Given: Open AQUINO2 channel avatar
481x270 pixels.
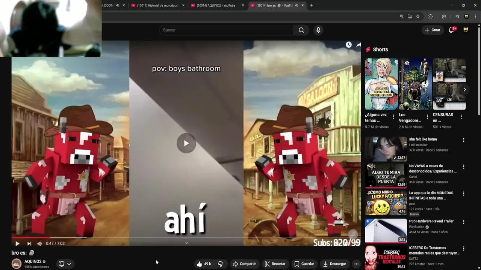Looking at the screenshot, I should click(x=17, y=264).
